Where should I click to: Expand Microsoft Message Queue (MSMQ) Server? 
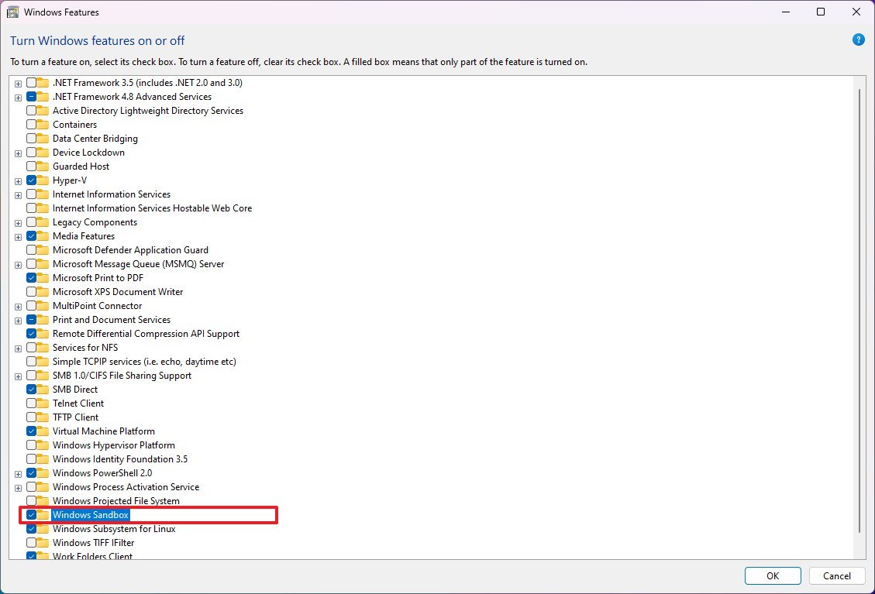pyautogui.click(x=18, y=265)
